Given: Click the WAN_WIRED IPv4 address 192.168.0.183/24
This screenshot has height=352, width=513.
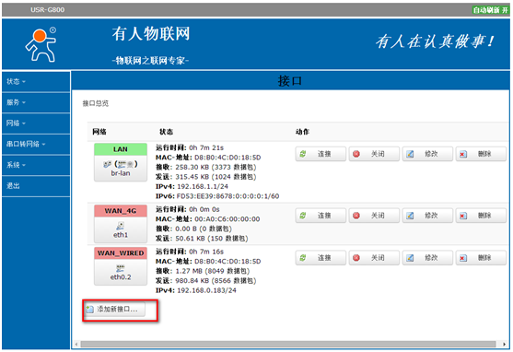Looking at the screenshot, I should coord(206,290).
